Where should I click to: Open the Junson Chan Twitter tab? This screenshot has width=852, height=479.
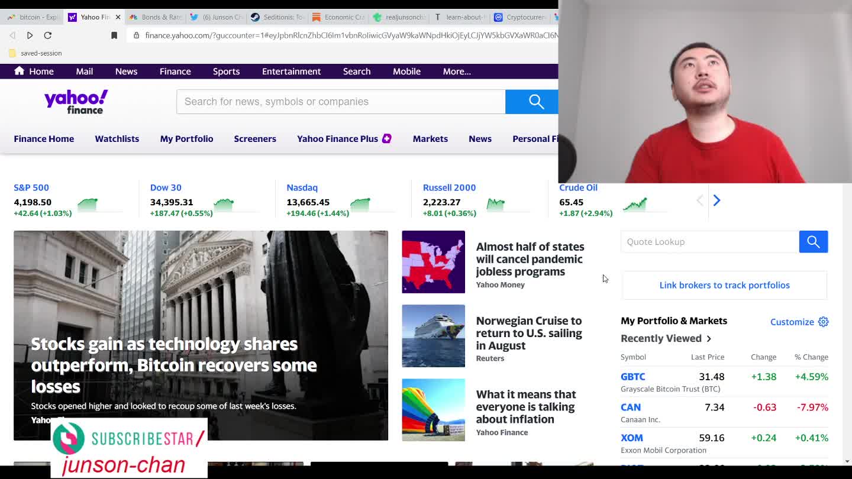pyautogui.click(x=216, y=17)
